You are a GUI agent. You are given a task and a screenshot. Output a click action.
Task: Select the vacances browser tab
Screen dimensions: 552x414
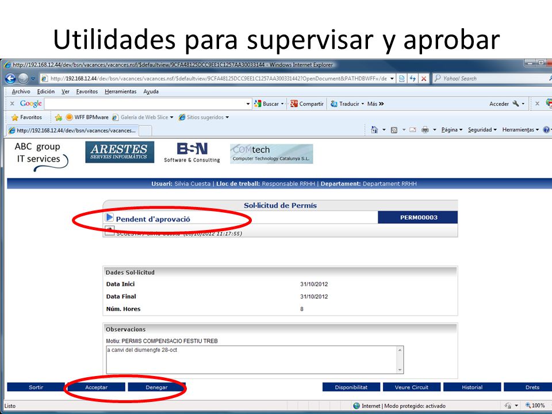[72, 131]
